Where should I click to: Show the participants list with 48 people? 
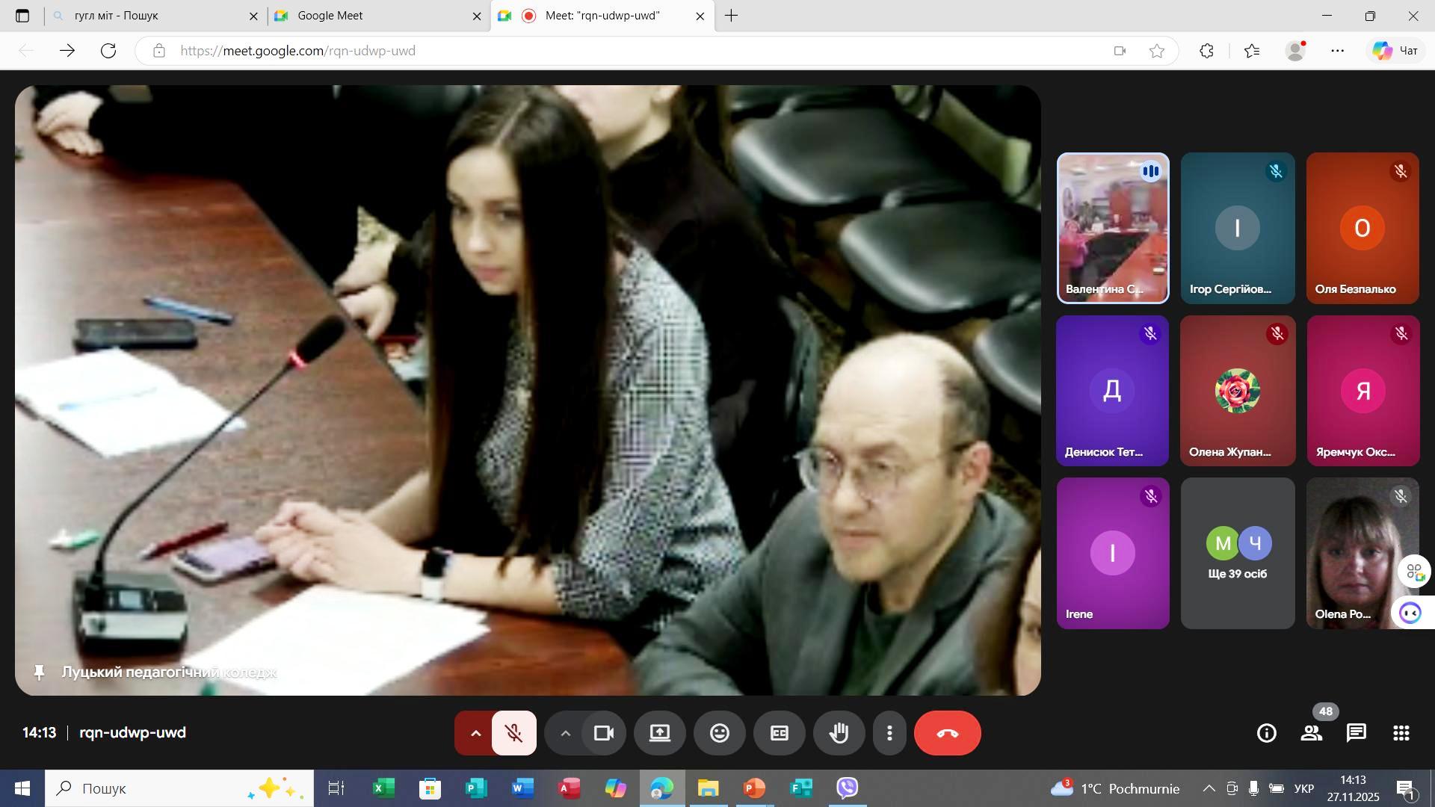pyautogui.click(x=1312, y=733)
